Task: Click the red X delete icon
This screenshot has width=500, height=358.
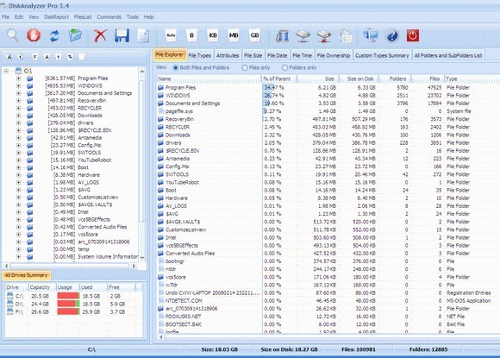Action: (100, 35)
